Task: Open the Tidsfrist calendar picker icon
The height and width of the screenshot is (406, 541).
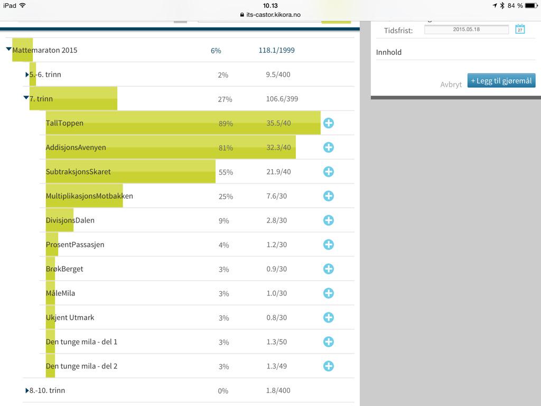Action: coord(520,30)
